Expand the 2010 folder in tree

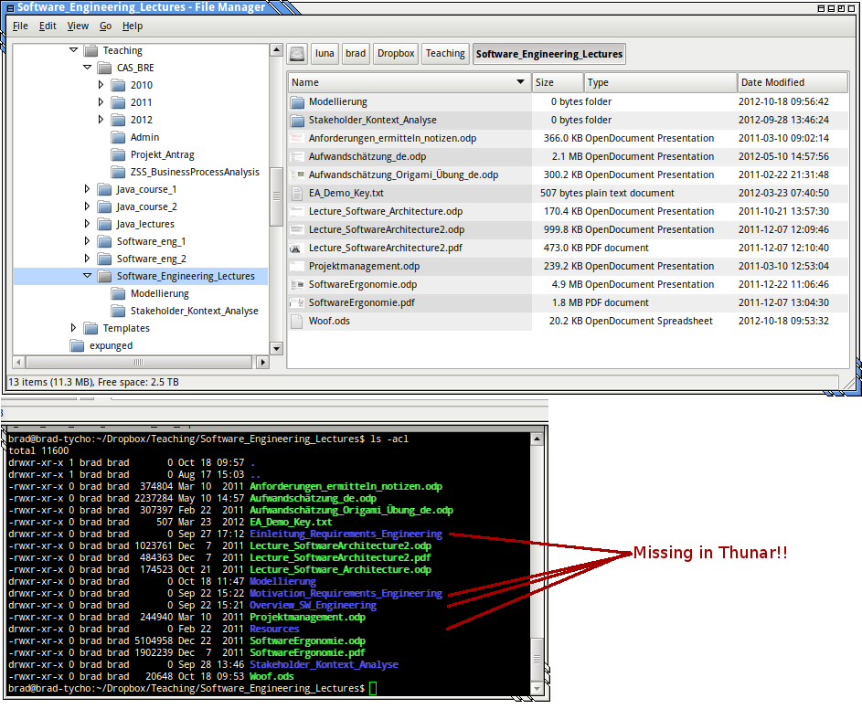click(101, 85)
